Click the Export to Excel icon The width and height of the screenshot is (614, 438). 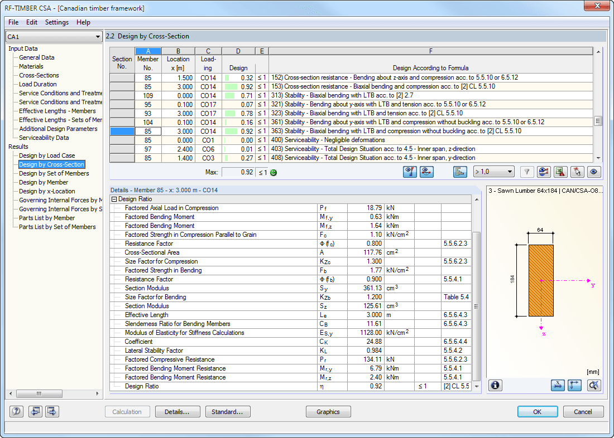tap(561, 172)
